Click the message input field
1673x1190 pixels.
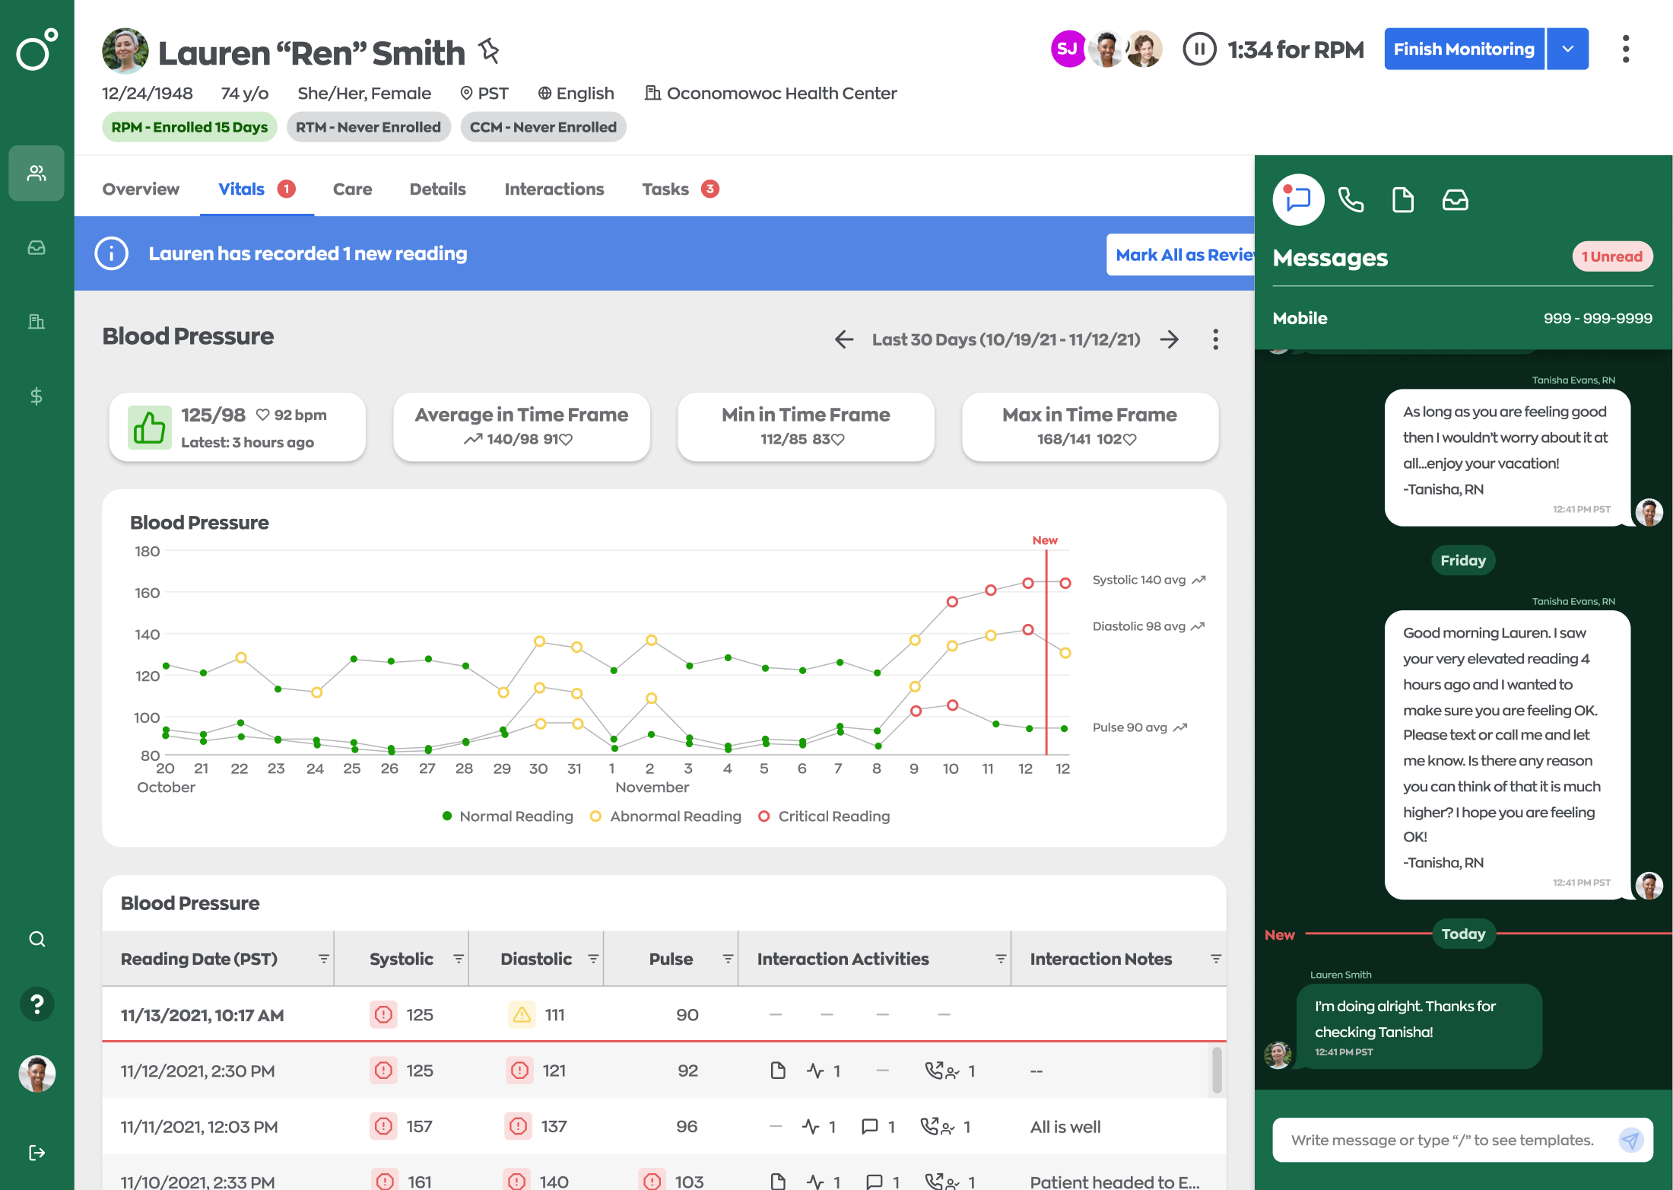[x=1441, y=1140]
